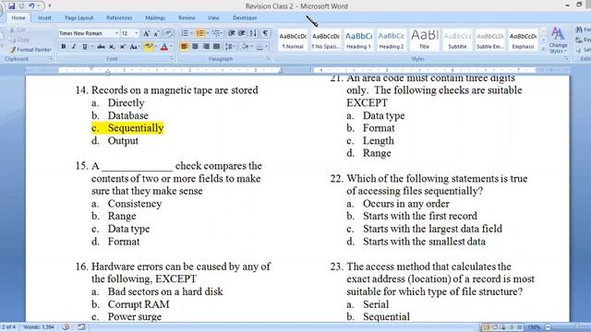591x332 pixels.
Task: Apply the Subtitle style
Action: [457, 41]
